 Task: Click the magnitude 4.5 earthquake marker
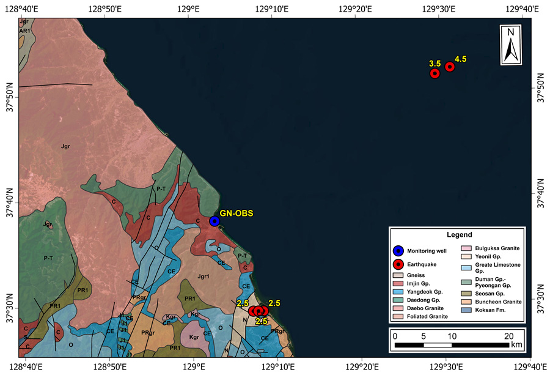450,67
